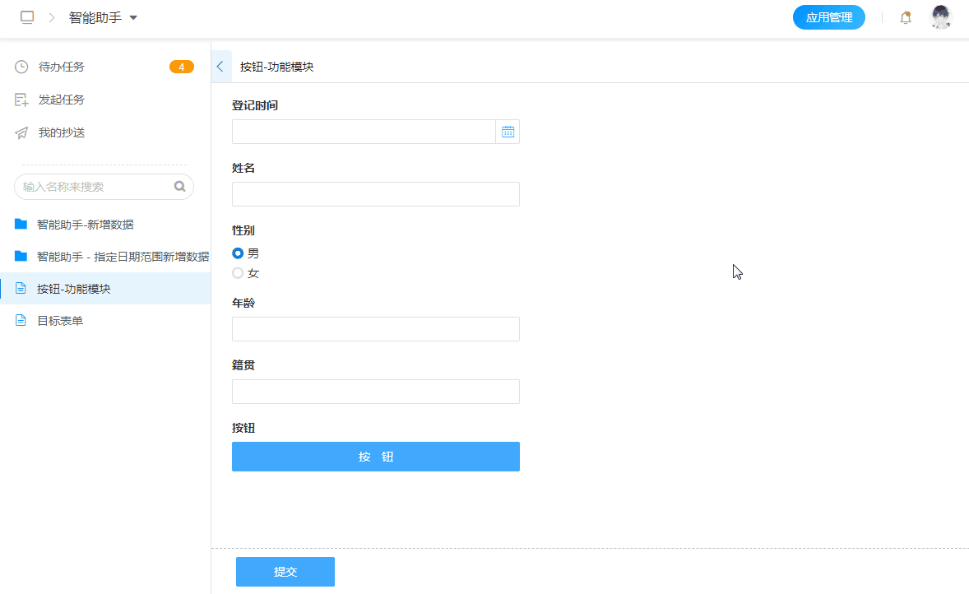The width and height of the screenshot is (969, 594).
Task: Click the 应用管理 button
Action: (x=828, y=17)
